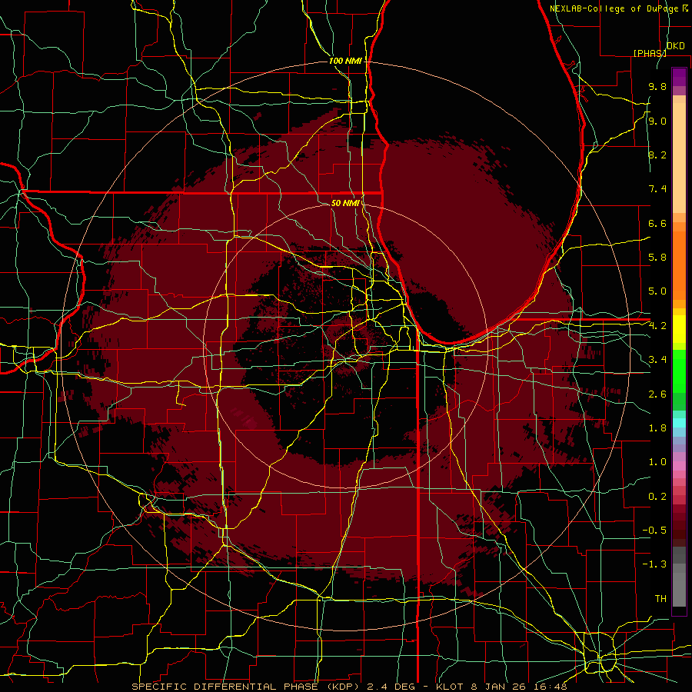Click the 0.2 scale value
692x692 pixels.
click(x=657, y=497)
